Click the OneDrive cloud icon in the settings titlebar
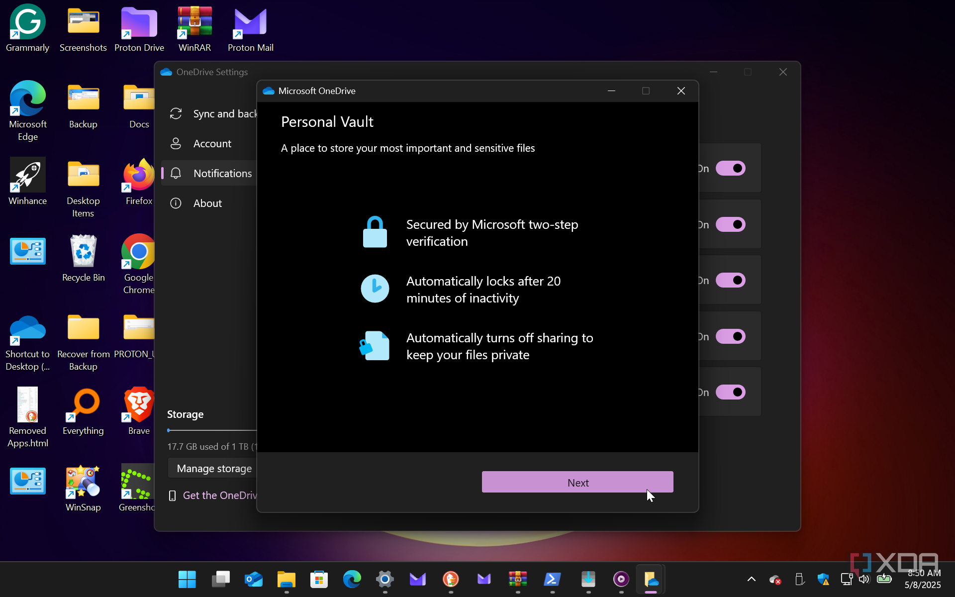This screenshot has width=955, height=597. tap(166, 72)
